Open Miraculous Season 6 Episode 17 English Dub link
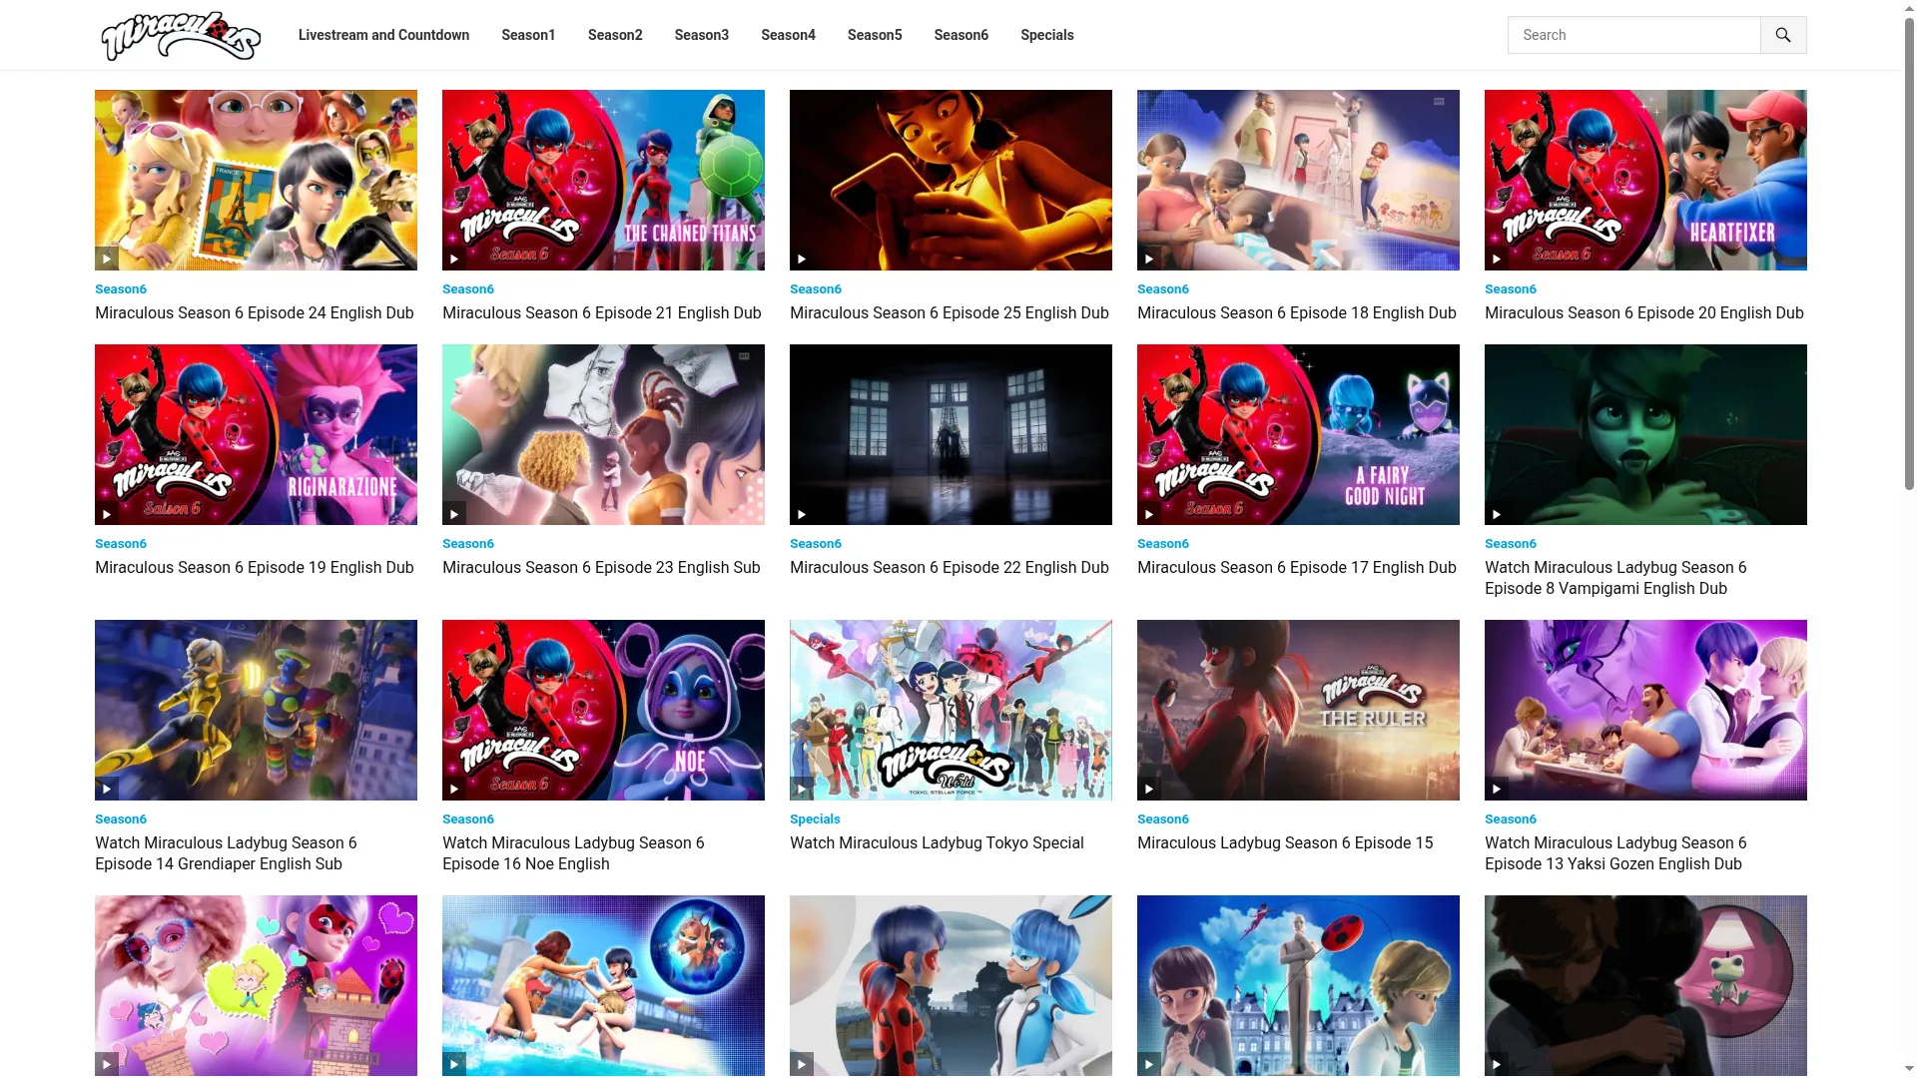The height and width of the screenshot is (1078, 1917). (x=1297, y=568)
